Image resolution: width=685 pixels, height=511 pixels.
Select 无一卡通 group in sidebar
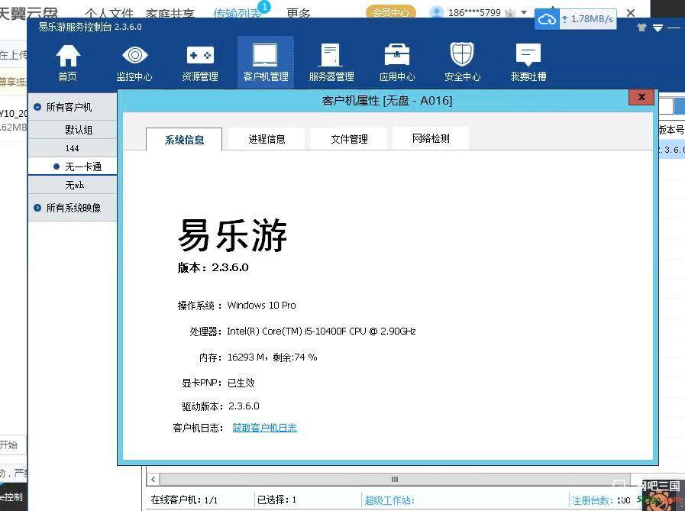(x=73, y=167)
